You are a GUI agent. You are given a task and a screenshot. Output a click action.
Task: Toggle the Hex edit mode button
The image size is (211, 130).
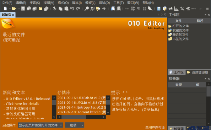click(127, 9)
